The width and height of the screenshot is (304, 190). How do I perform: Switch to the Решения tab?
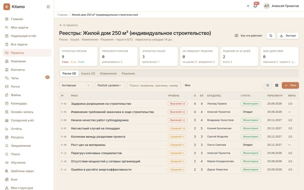(x=128, y=74)
